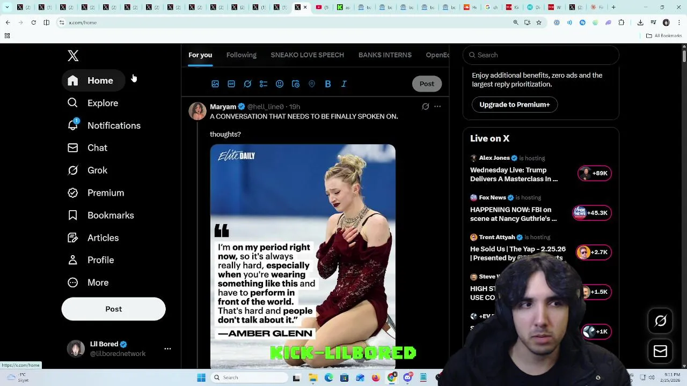687x386 pixels.
Task: Open more options on Maryam's post
Action: [437, 107]
